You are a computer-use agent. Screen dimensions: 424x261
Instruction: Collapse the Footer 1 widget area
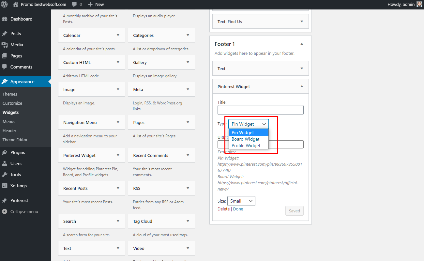[x=302, y=44]
